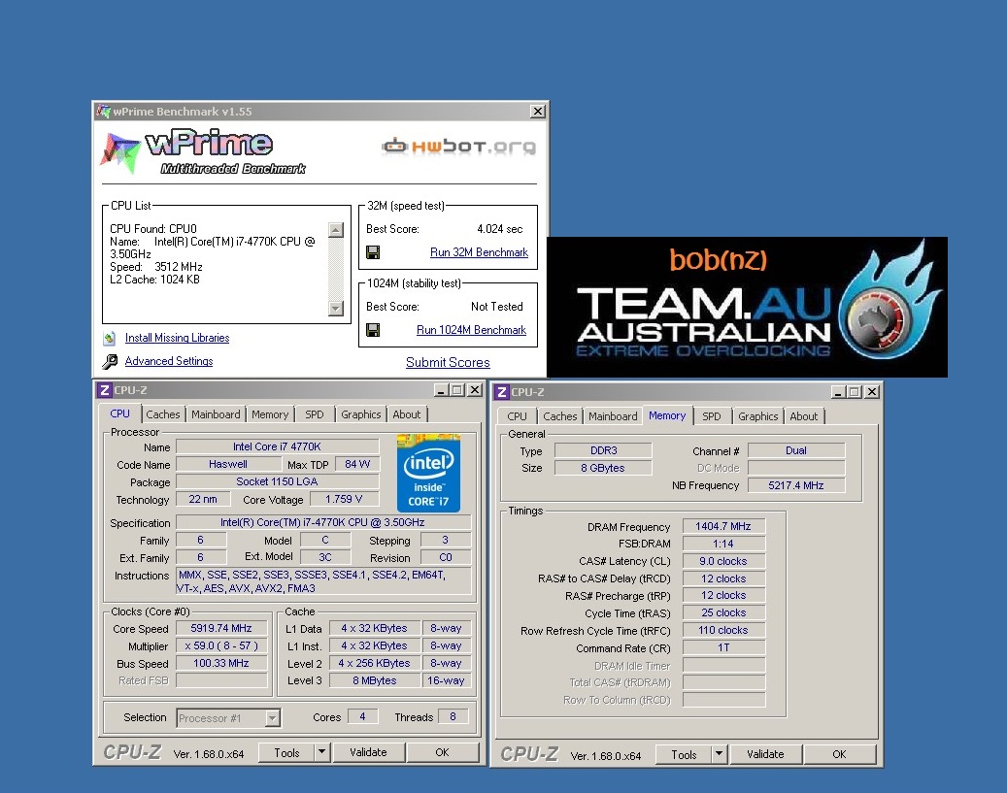Open Mainboard tab in left CPU-Z window
Image resolution: width=1007 pixels, height=793 pixels.
[x=216, y=414]
